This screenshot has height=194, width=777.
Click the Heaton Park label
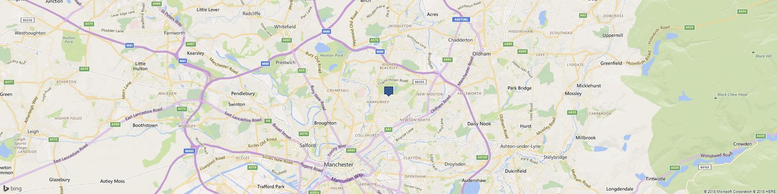click(332, 55)
